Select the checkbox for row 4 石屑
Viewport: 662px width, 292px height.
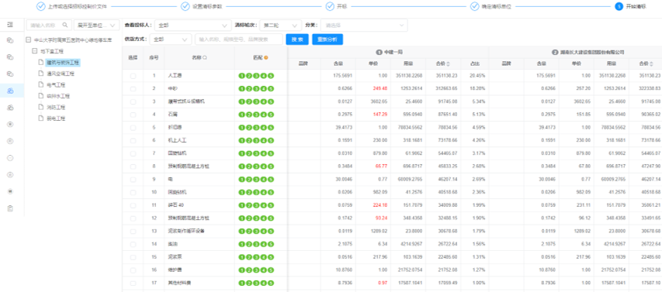[x=133, y=115]
